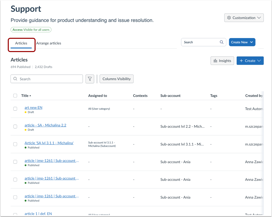The image size is (272, 217).
Task: Expand the Create New dropdown
Action: pos(242,42)
